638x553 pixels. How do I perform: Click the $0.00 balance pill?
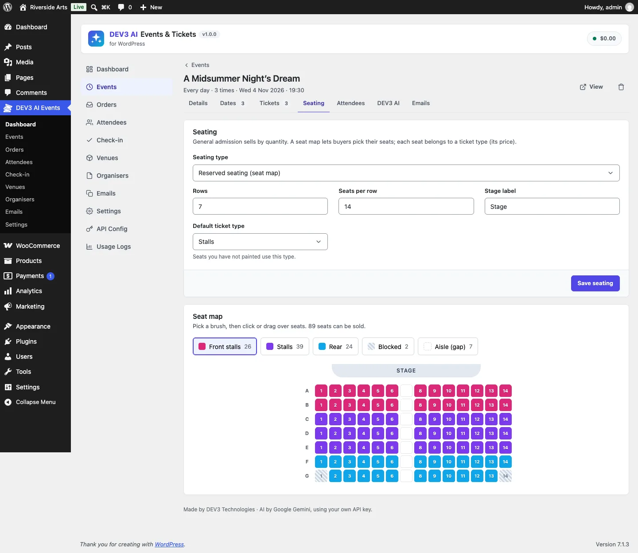coord(604,39)
